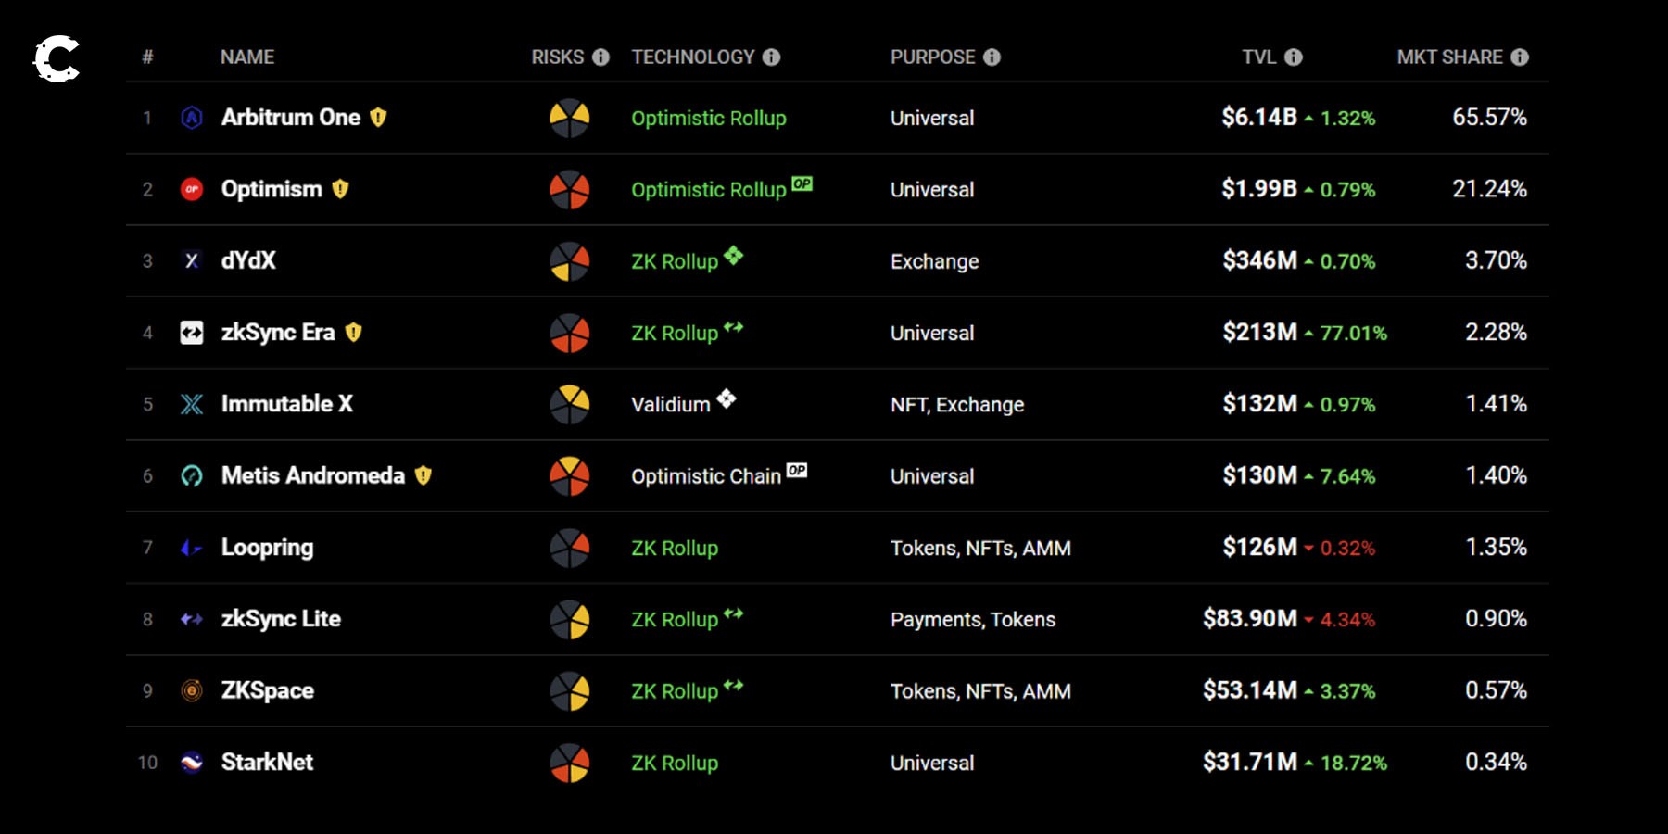Click the shield badge beside Metis Andromeda
The height and width of the screenshot is (834, 1668).
pyautogui.click(x=423, y=476)
